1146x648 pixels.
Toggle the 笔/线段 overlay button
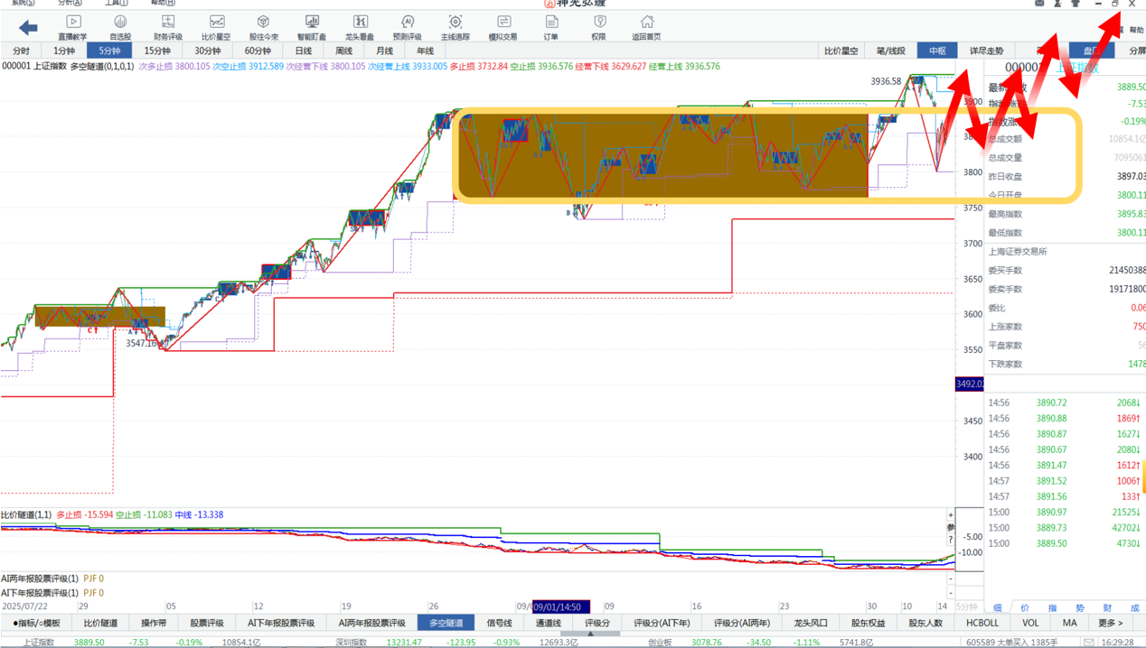coord(889,51)
